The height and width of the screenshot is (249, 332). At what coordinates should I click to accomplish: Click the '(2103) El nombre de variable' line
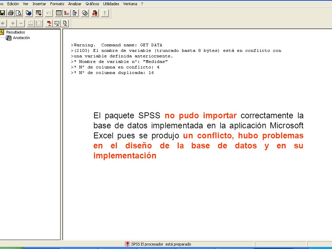(x=176, y=50)
